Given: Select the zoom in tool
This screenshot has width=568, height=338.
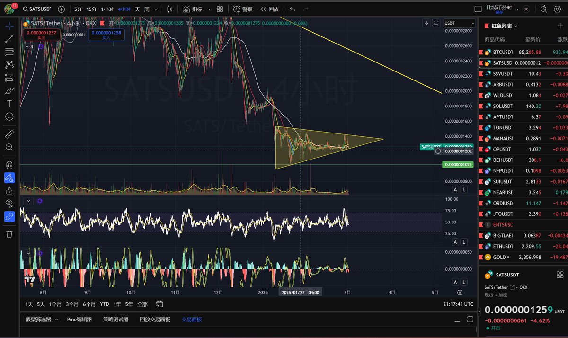Looking at the screenshot, I should 9,147.
